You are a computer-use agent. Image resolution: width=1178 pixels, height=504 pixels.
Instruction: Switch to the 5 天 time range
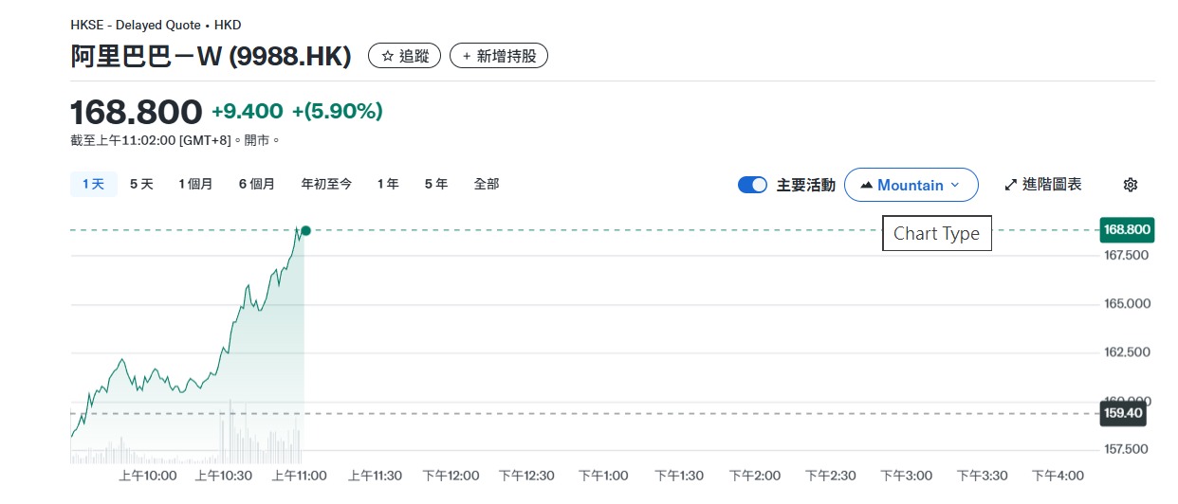141,184
